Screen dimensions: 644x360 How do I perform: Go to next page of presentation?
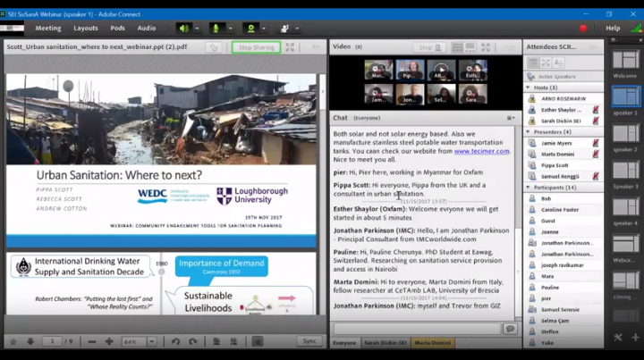click(x=30, y=341)
